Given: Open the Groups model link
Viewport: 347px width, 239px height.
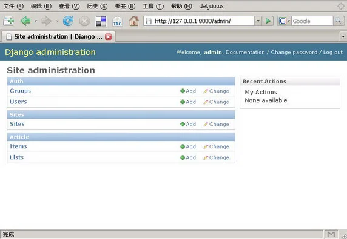Looking at the screenshot, I should pos(21,91).
